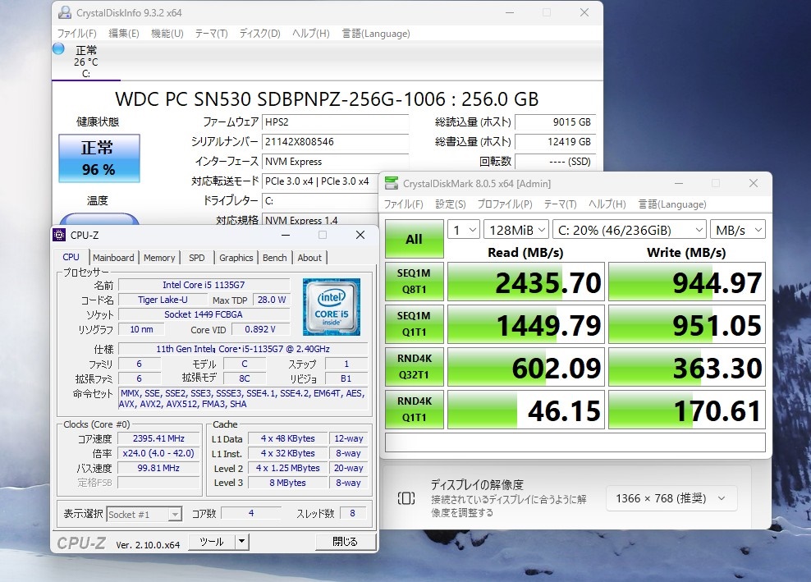Click the Intel Core i5 logo in CPU-Z
This screenshot has height=582, width=811.
[332, 307]
